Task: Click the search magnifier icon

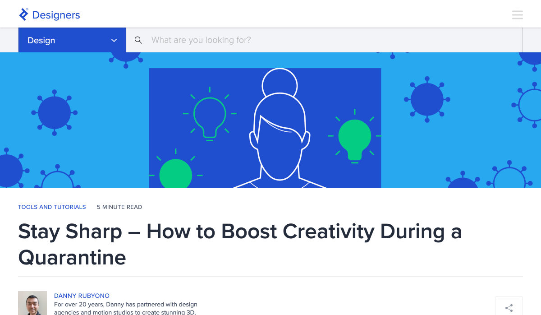Action: (138, 40)
